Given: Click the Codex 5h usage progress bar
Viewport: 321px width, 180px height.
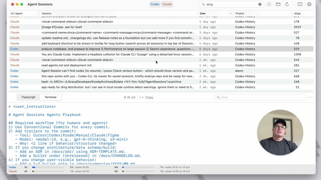Looking at the screenshot, I should 48,167.
